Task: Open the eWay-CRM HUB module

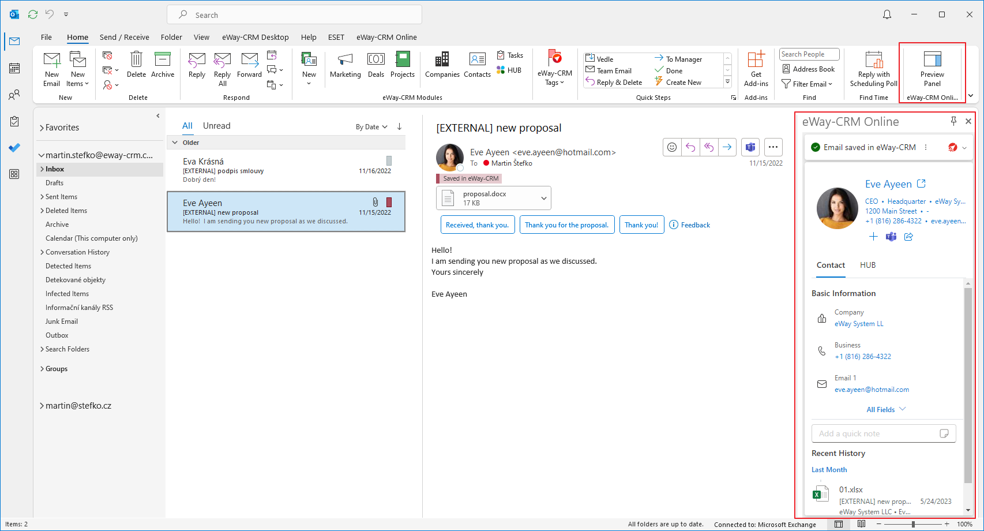Action: (509, 70)
